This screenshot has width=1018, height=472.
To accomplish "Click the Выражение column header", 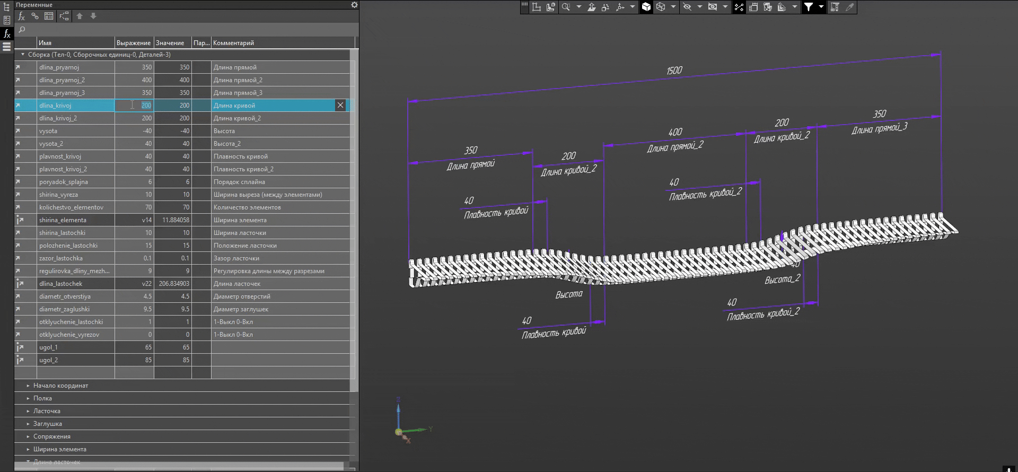I will coord(134,43).
